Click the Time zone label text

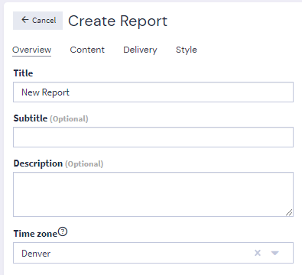tap(35, 234)
